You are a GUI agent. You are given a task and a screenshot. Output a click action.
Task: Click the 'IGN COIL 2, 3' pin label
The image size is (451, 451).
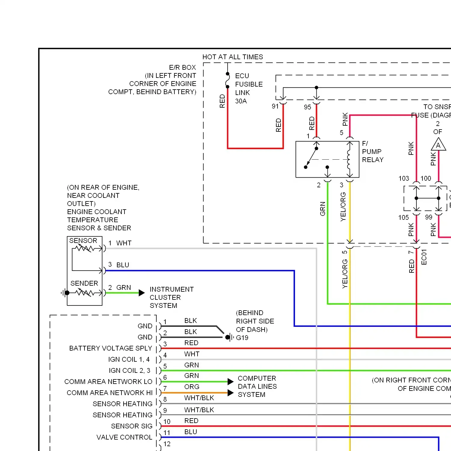130,370
